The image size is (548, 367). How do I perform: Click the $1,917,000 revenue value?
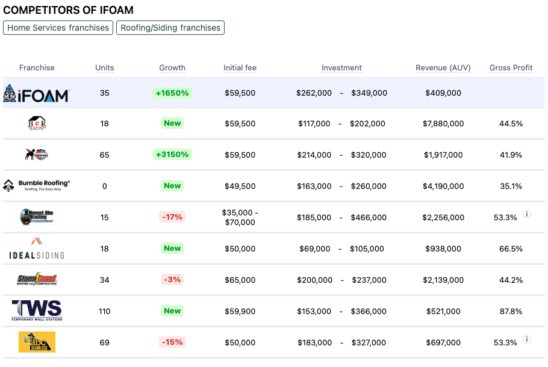(x=443, y=155)
